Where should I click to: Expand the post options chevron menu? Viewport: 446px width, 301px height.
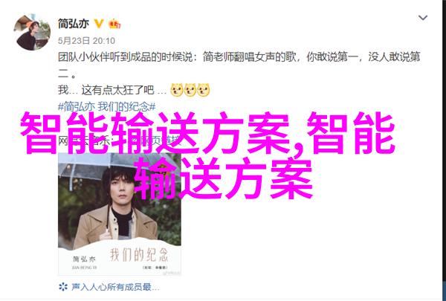pyautogui.click(x=423, y=18)
